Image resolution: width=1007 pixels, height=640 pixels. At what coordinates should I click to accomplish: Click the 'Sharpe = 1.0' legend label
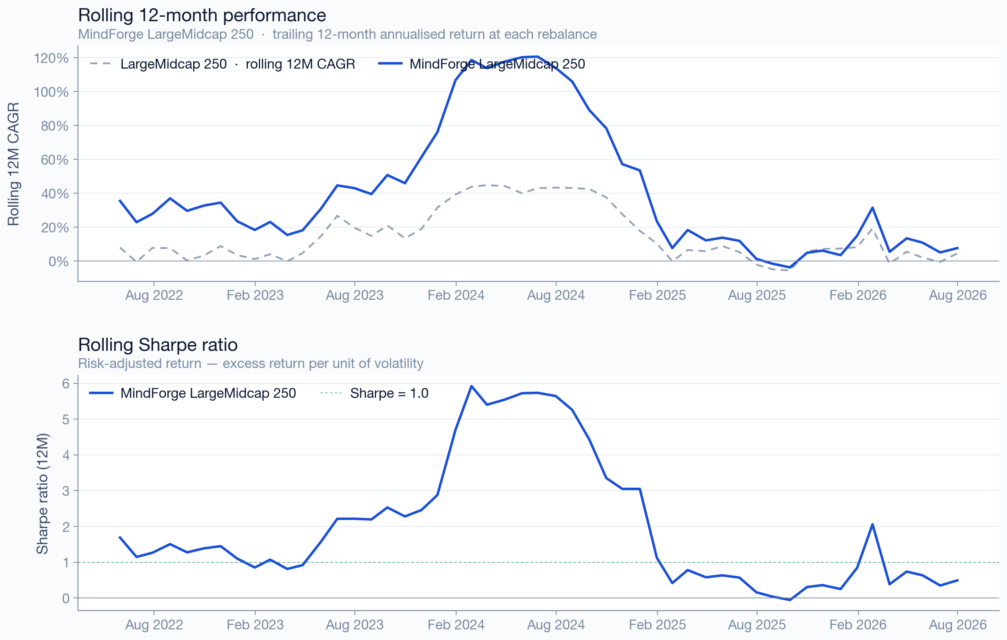tap(389, 393)
